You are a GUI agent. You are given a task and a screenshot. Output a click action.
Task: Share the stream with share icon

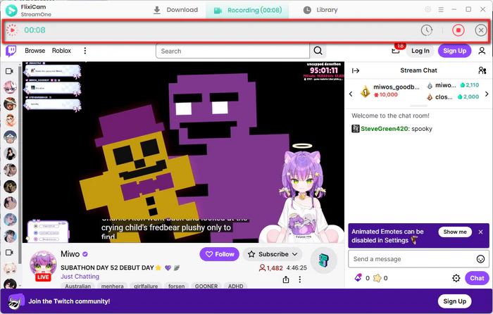tap(285, 280)
